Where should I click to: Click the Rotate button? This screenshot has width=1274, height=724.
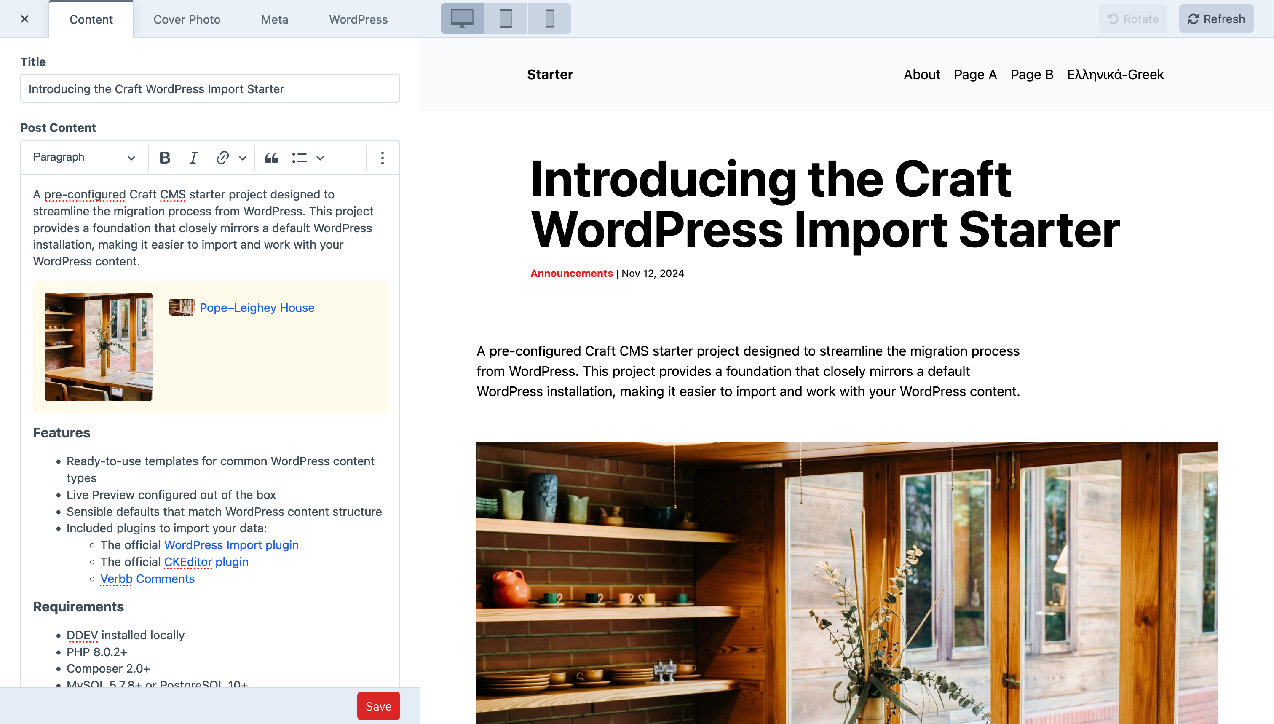click(x=1133, y=19)
